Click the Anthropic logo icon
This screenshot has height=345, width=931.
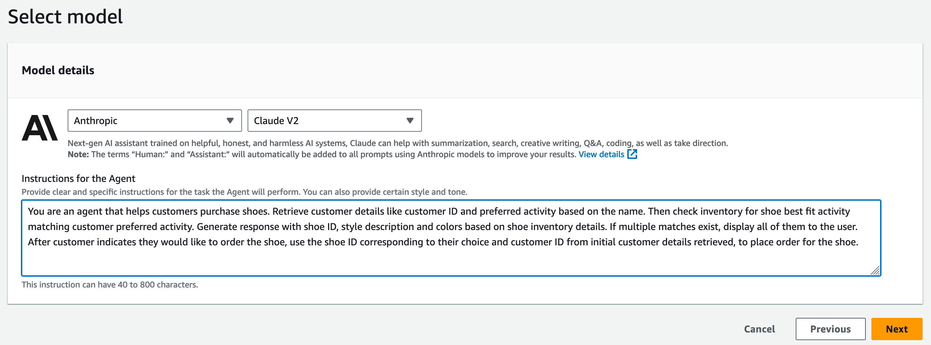tap(40, 128)
